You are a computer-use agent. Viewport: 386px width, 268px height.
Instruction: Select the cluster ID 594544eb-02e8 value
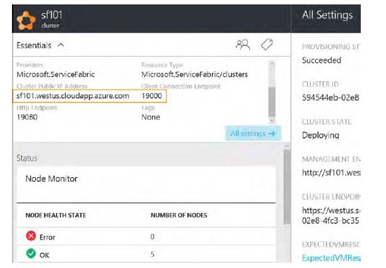point(330,98)
